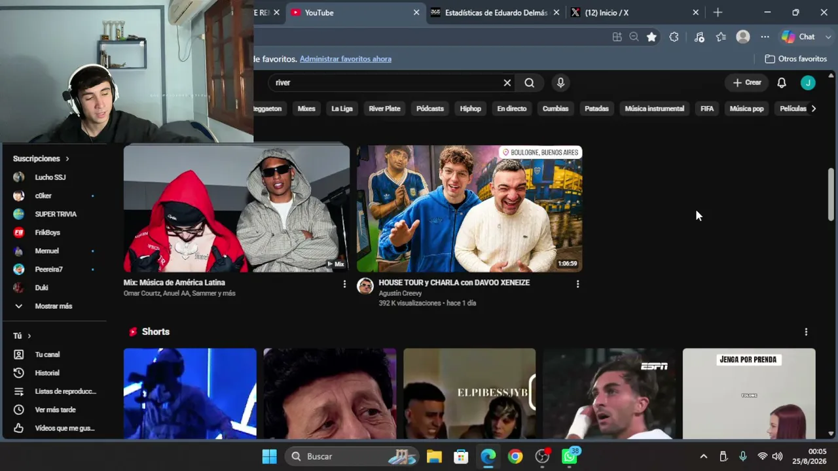Toggle the favorite star for this page

click(651, 37)
